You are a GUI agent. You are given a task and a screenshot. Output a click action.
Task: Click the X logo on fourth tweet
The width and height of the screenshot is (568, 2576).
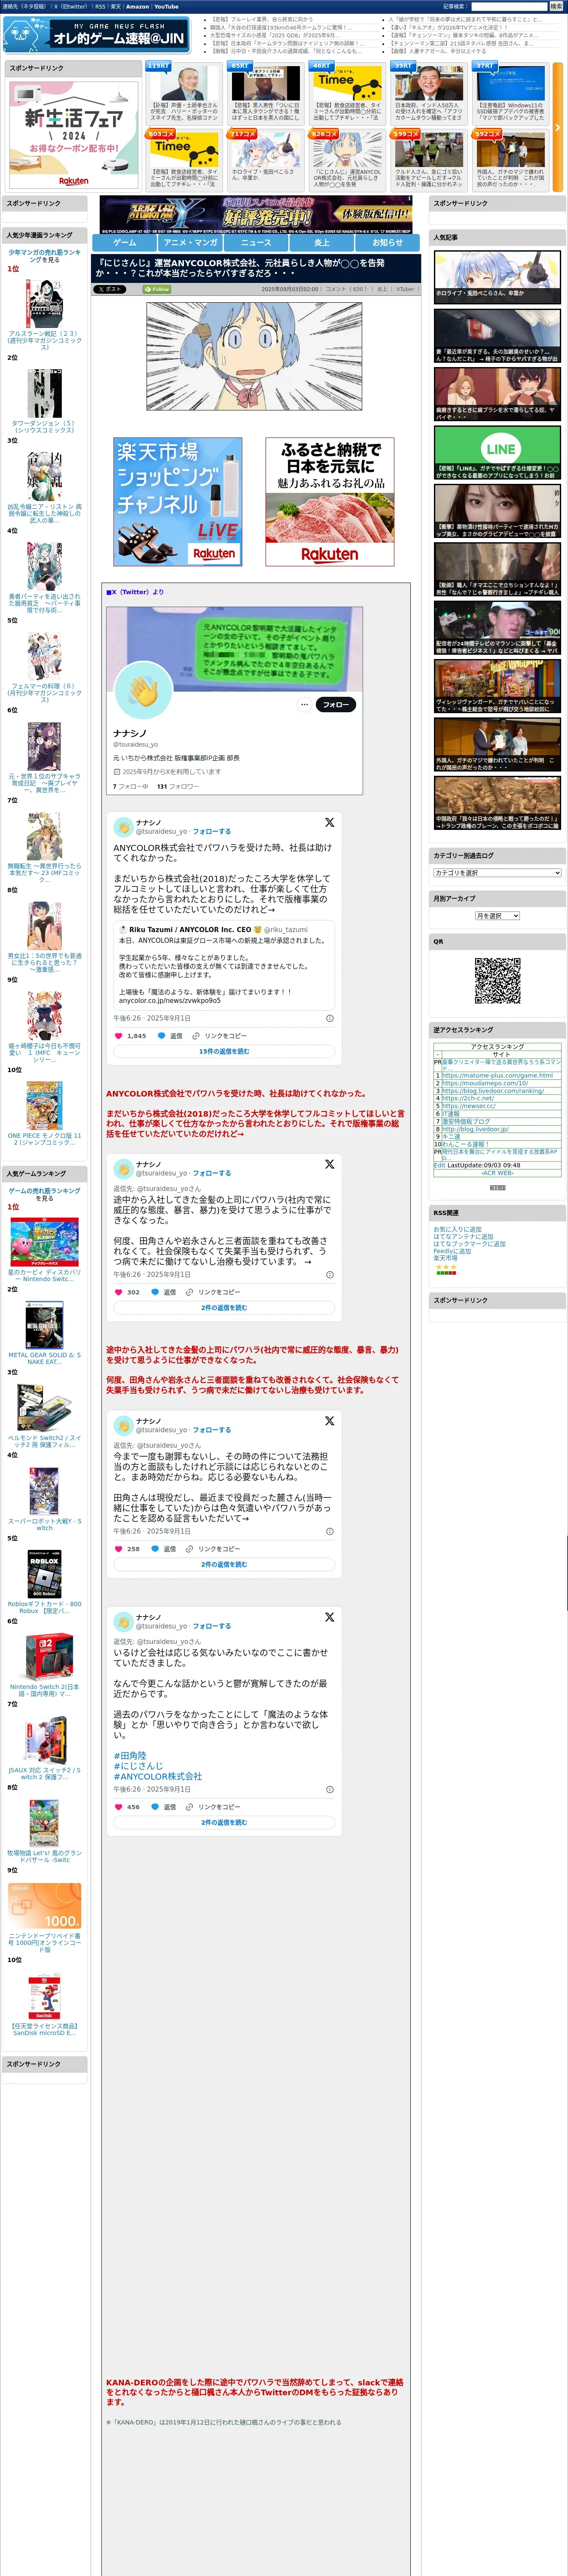[x=329, y=1617]
